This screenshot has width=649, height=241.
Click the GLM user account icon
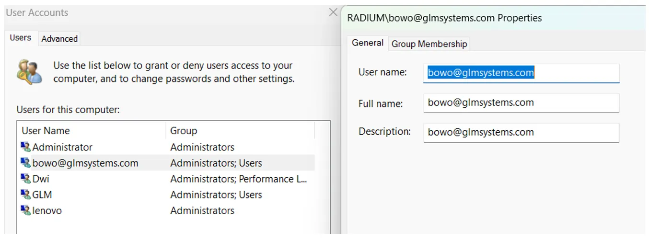coord(26,195)
